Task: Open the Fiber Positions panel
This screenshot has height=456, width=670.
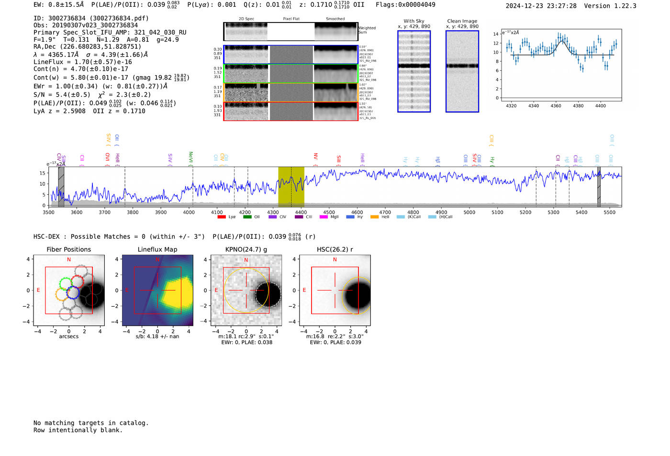Action: pos(69,290)
